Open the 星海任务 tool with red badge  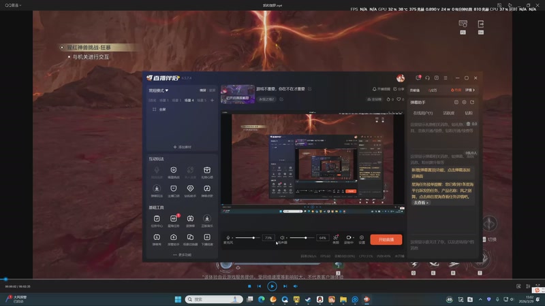coord(174,219)
